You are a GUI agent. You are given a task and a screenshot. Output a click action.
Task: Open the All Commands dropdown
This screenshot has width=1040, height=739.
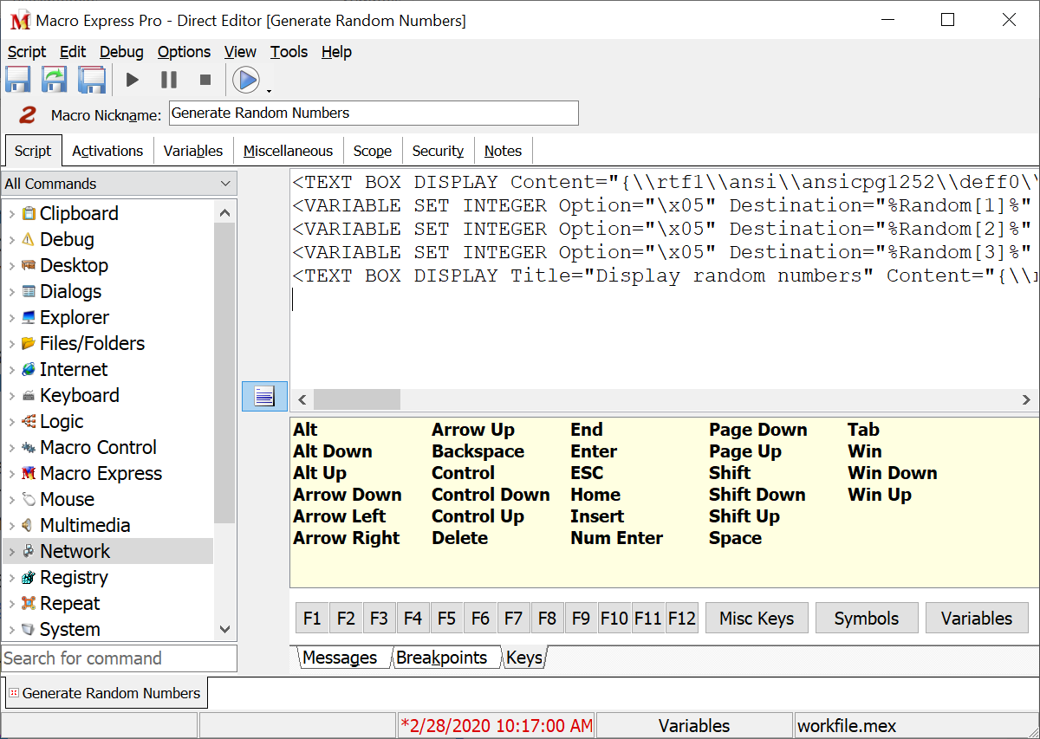119,184
